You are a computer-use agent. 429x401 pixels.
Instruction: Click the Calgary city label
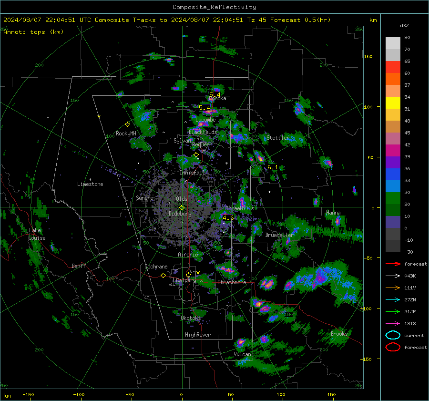click(186, 280)
